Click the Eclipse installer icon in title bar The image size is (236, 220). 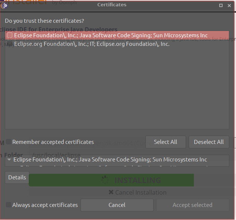4,6
